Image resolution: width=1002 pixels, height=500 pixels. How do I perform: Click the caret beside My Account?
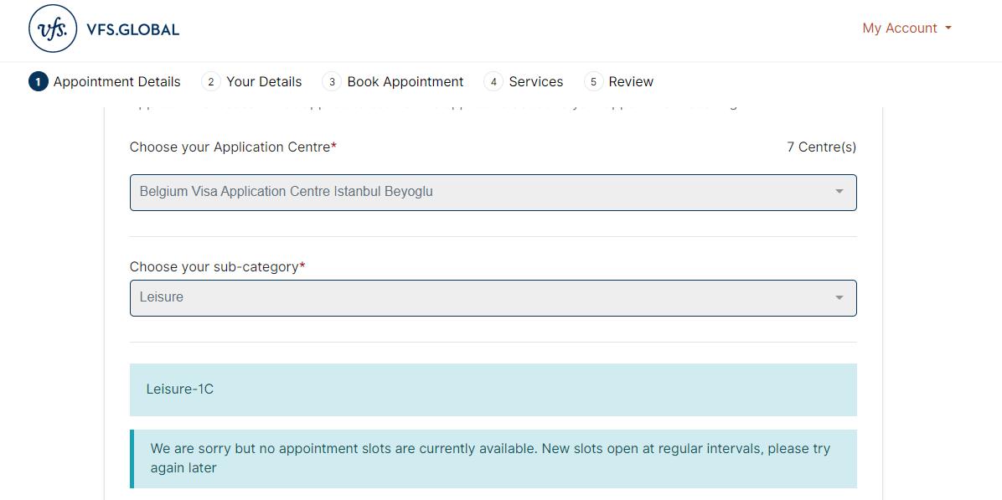pyautogui.click(x=948, y=28)
